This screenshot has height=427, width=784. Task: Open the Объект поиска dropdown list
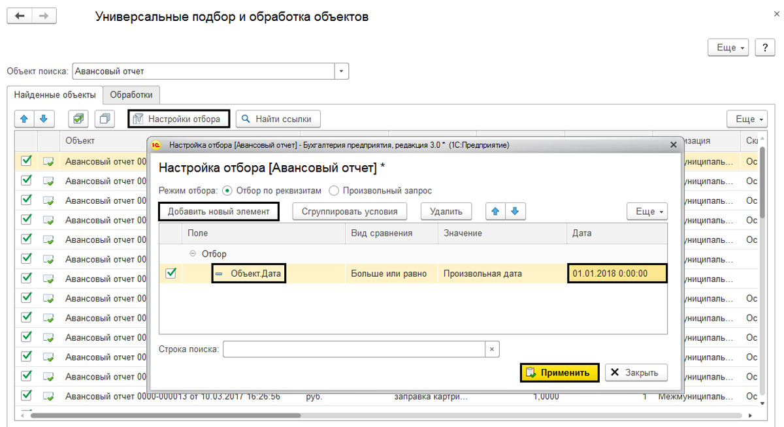(342, 71)
